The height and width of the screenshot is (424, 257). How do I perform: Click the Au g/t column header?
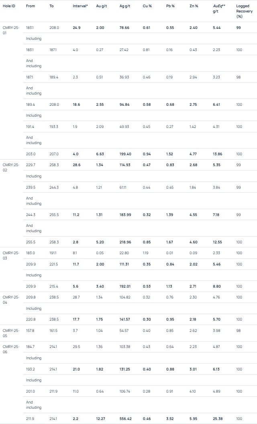tap(100, 6)
